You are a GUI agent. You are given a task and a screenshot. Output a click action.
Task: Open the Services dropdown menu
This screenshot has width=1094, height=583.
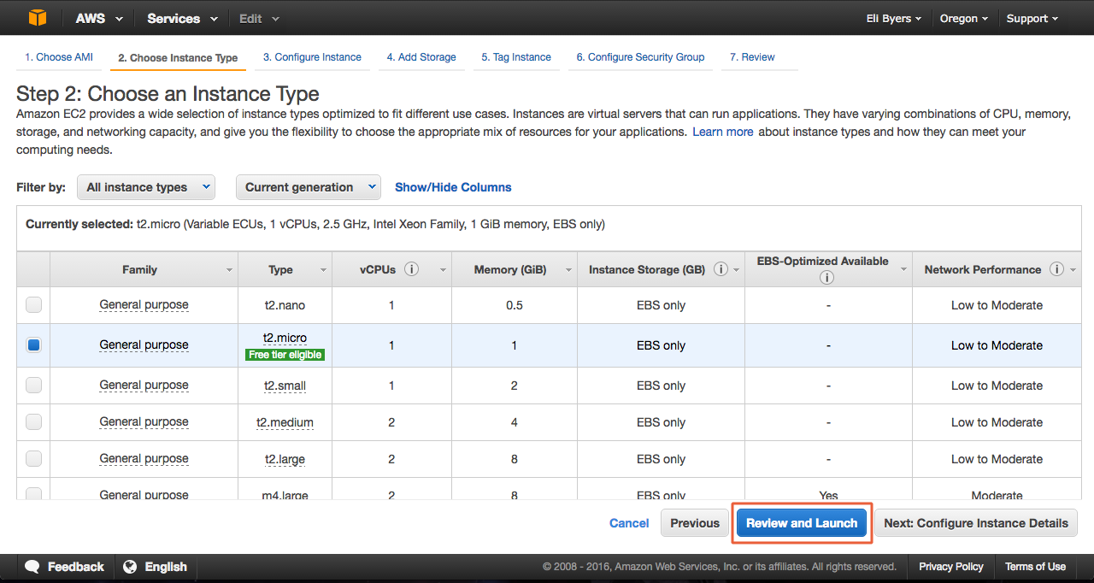[x=182, y=18]
